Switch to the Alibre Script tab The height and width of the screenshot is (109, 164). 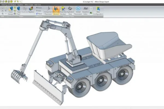(x=29, y=5)
